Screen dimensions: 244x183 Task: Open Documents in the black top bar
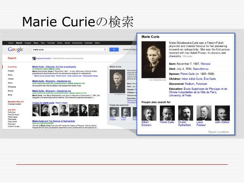pos(77,43)
